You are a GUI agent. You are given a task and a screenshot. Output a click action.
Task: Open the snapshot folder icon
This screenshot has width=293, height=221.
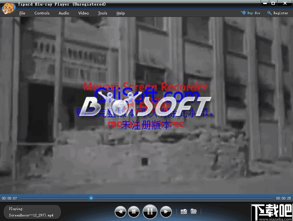tap(194, 211)
